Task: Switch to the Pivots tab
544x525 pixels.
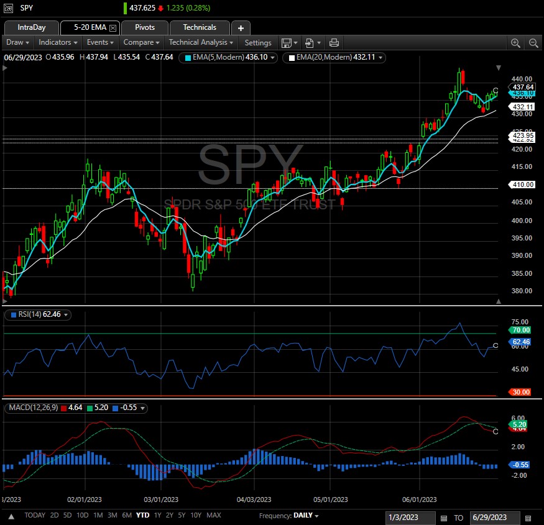Action: coord(145,27)
